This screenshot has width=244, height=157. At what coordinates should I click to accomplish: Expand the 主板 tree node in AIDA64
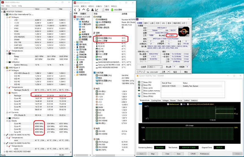click(74, 42)
